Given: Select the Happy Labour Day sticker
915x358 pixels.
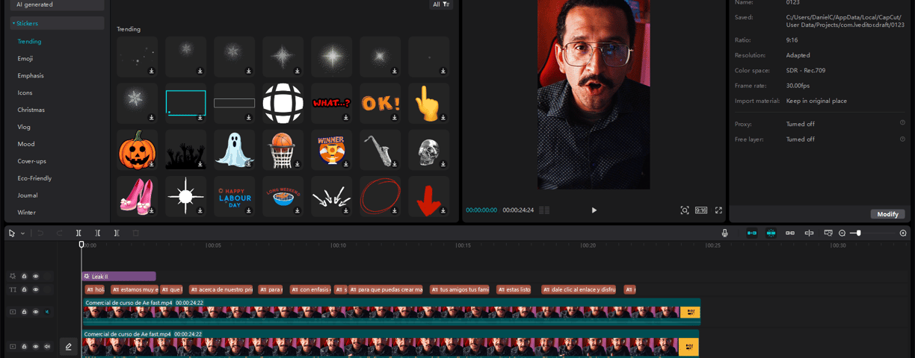Looking at the screenshot, I should point(234,196).
